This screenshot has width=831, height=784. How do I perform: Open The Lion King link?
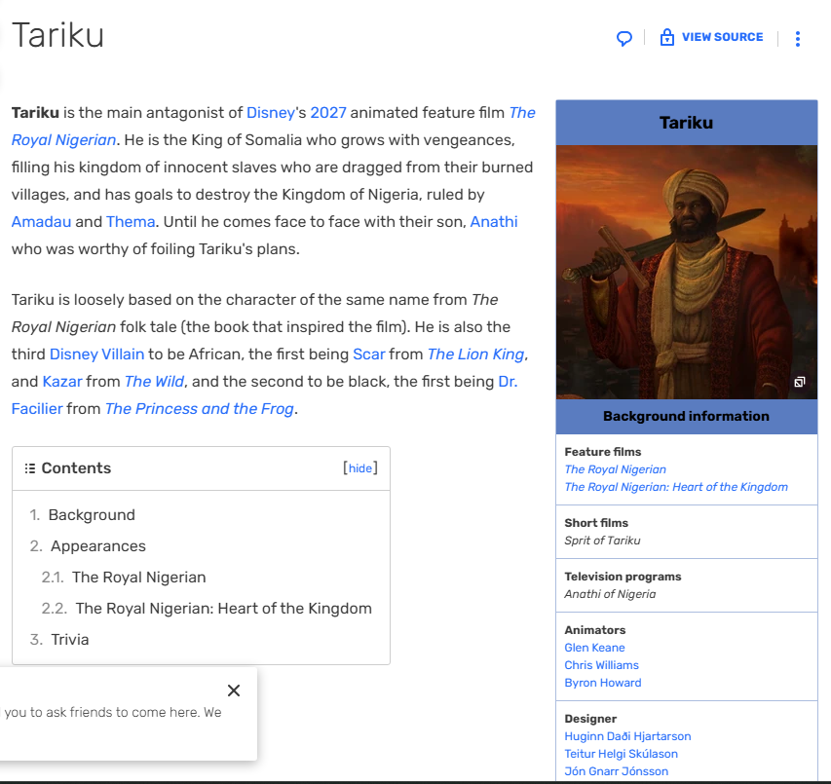coord(475,355)
